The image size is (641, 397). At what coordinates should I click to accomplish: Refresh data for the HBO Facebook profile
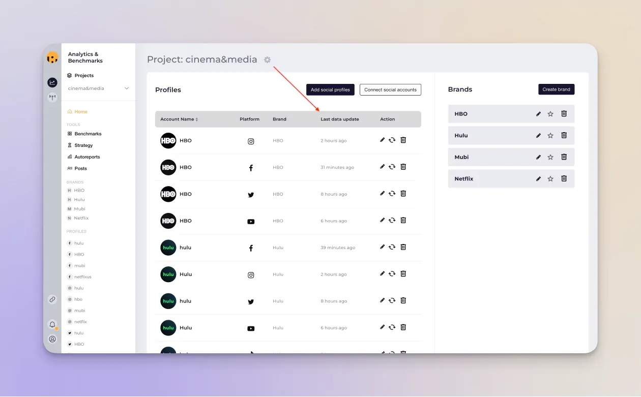(392, 167)
